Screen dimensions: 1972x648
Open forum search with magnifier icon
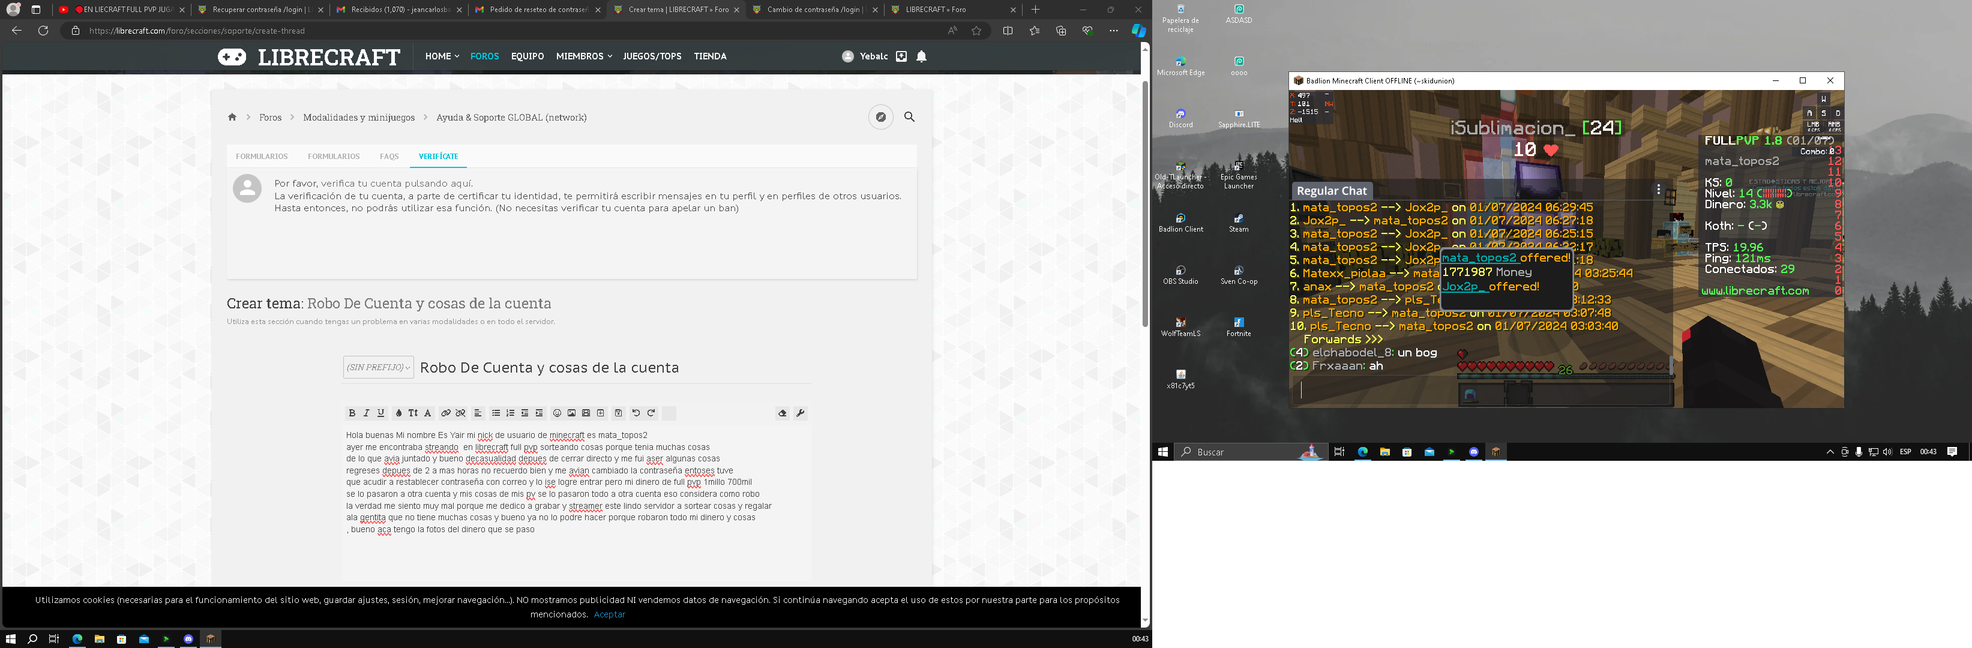coord(909,117)
